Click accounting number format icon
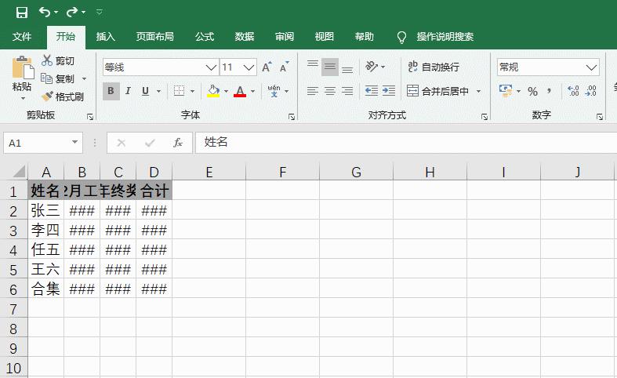This screenshot has height=378, width=617. [506, 90]
